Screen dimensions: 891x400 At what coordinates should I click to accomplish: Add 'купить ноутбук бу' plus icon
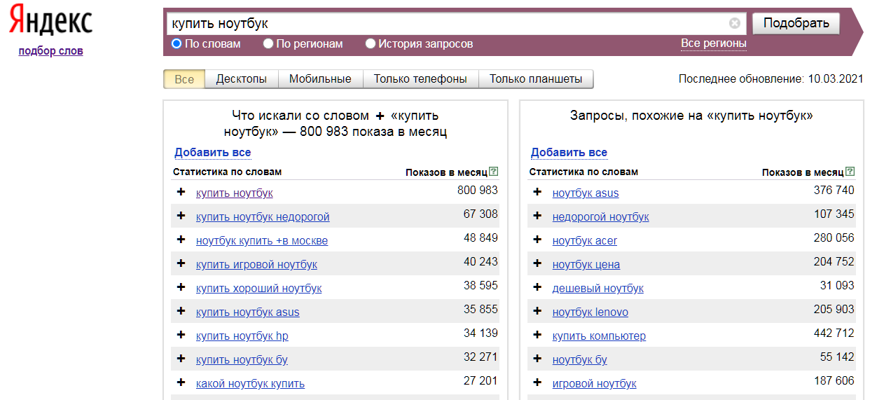click(181, 359)
